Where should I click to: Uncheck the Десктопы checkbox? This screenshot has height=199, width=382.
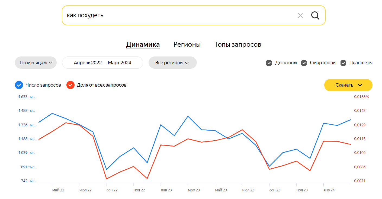click(x=269, y=63)
